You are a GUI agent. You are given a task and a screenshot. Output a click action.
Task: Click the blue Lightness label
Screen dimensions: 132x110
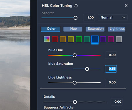[x=60, y=77]
